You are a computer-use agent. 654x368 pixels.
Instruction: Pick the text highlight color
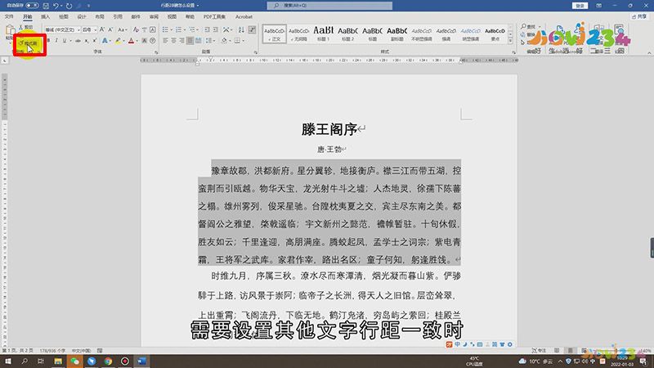click(x=118, y=40)
